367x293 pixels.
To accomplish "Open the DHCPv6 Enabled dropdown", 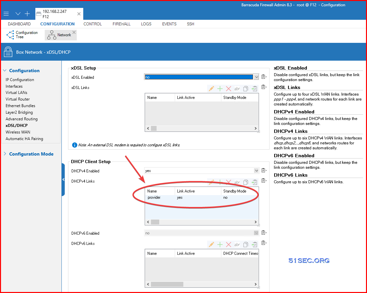I will coord(256,233).
